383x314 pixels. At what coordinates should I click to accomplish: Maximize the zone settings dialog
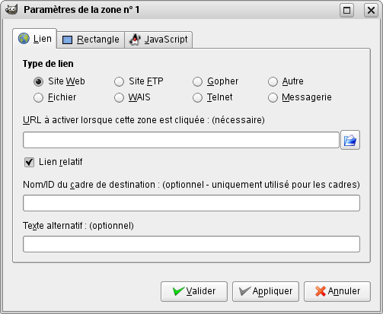point(346,11)
